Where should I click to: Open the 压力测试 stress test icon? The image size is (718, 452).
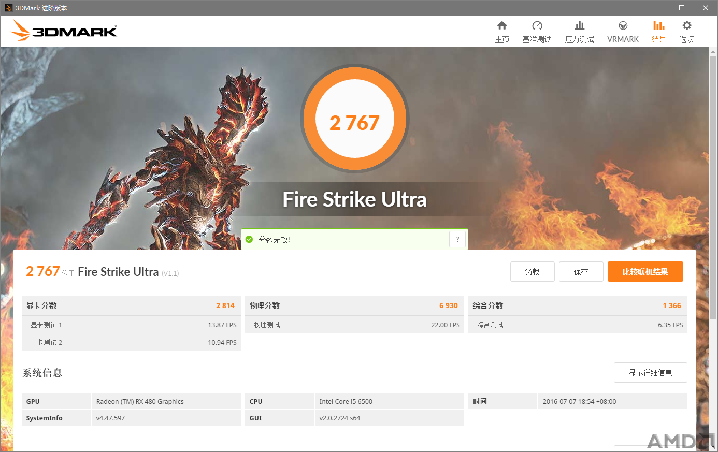click(x=580, y=26)
